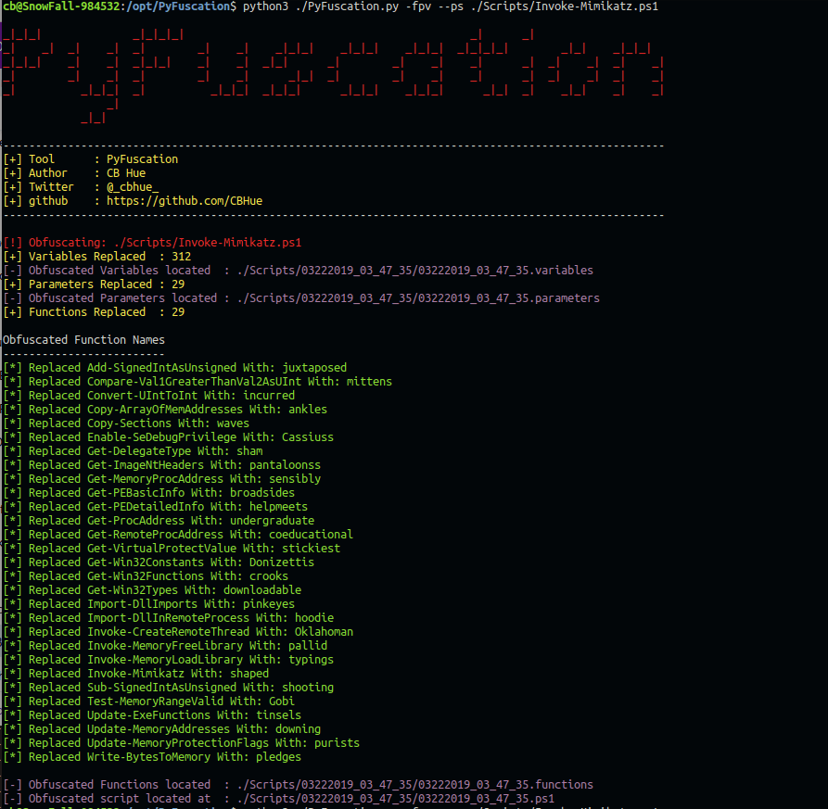Screen dimensions: 828x809
Task: Click the "Update-MemoryAddresses With: downing" line
Action: (162, 728)
